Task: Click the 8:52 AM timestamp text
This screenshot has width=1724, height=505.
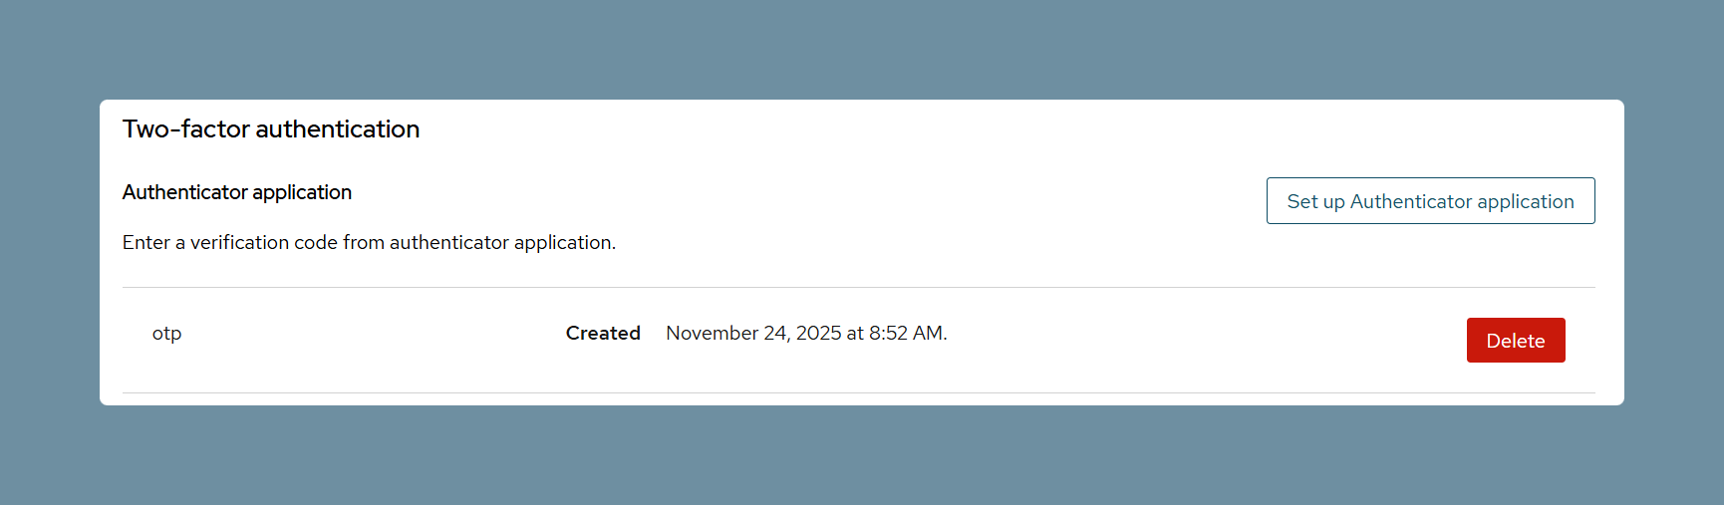Action: [908, 334]
